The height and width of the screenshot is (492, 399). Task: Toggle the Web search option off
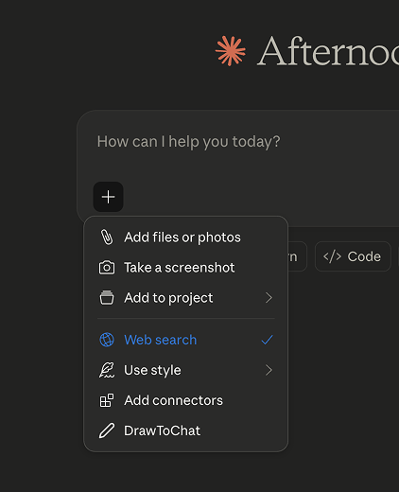[x=186, y=340]
